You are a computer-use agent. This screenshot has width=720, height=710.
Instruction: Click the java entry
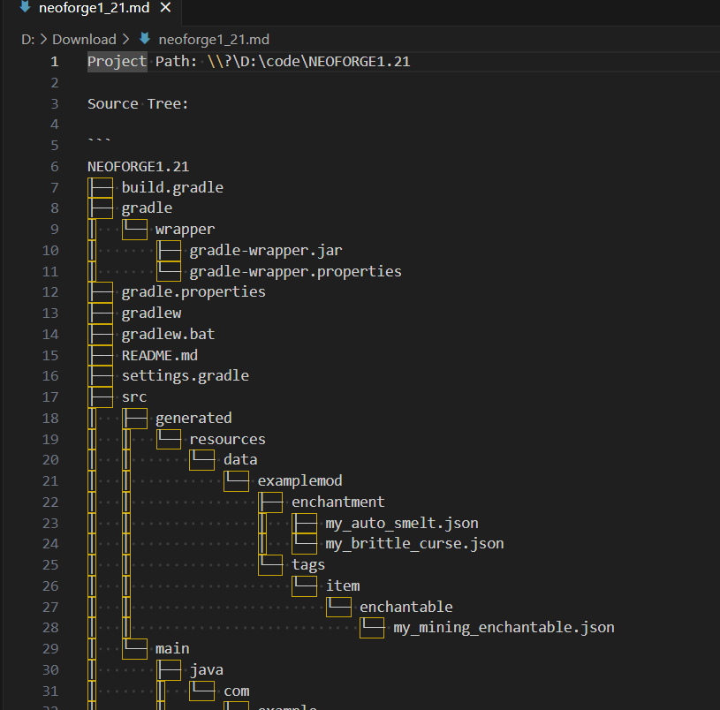pos(206,670)
